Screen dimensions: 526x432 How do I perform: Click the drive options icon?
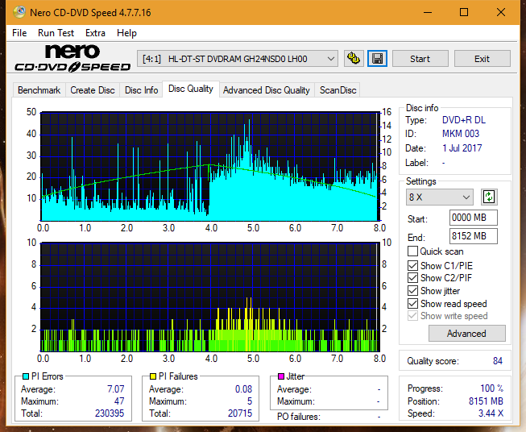point(354,59)
